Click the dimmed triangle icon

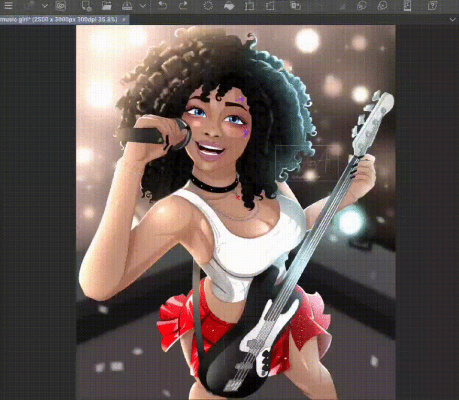(341, 6)
